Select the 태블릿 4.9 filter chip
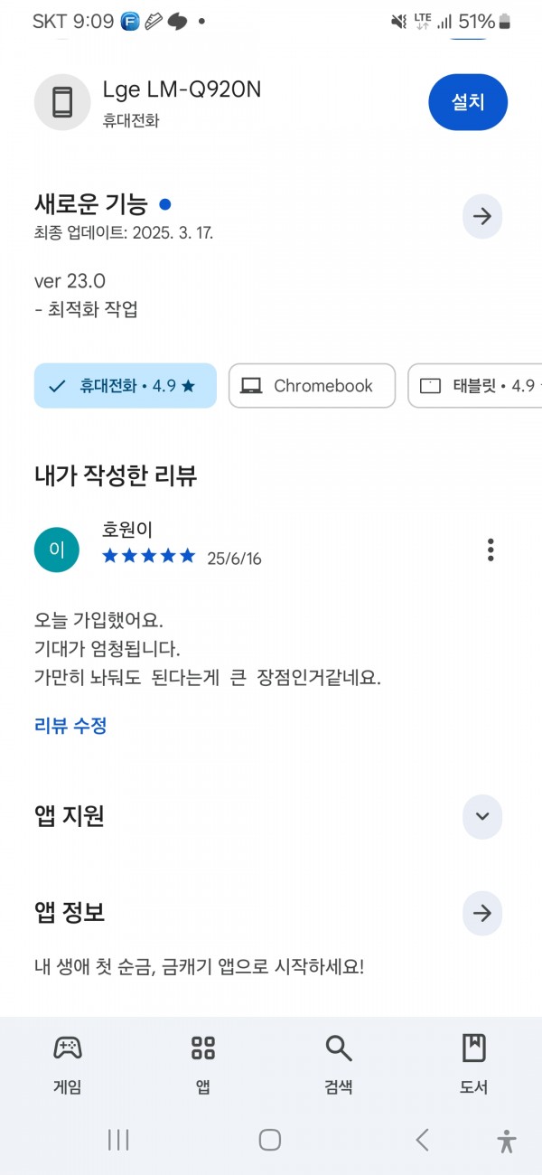The image size is (542, 1175). 475,386
